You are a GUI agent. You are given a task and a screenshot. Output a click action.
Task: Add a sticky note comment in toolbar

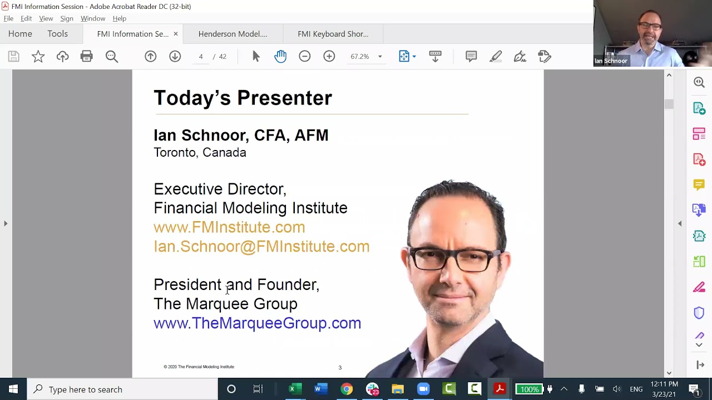(x=471, y=56)
